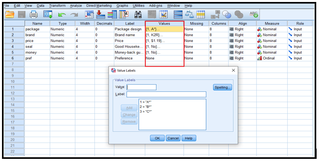Open Go to case toolbar icon
319x162 pixels.
coord(89,15)
